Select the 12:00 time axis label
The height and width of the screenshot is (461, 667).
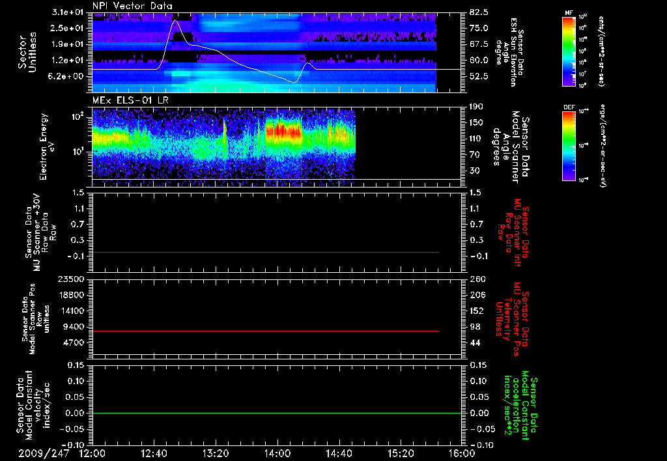click(92, 453)
